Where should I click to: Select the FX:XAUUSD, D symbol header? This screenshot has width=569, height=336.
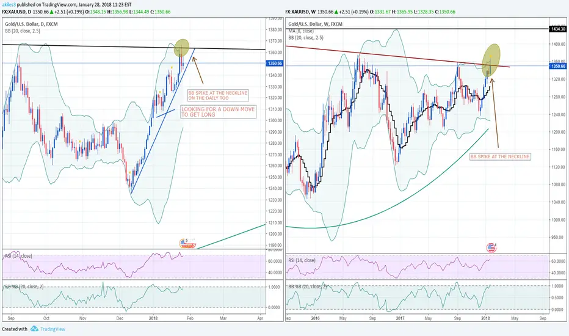pyautogui.click(x=16, y=12)
